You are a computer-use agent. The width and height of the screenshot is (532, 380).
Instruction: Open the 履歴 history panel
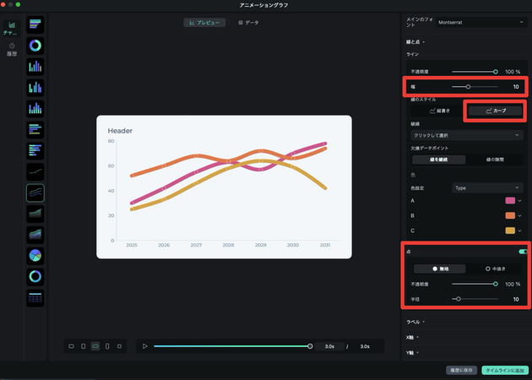pos(12,49)
